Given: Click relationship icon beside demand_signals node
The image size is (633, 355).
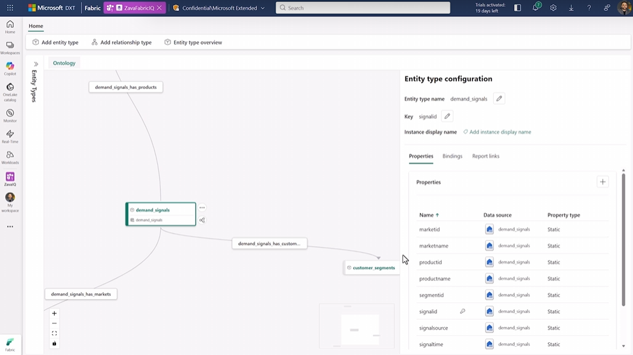Looking at the screenshot, I should (202, 220).
